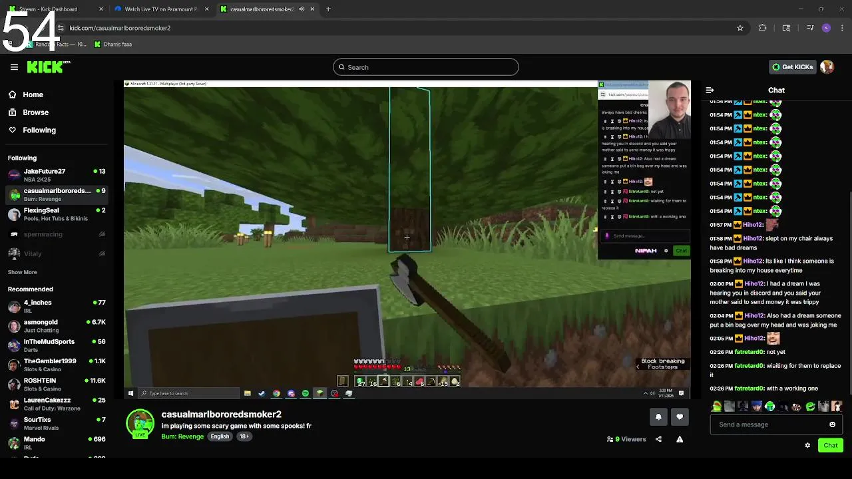Open the user profile avatar menu
852x479 pixels.
coord(827,67)
